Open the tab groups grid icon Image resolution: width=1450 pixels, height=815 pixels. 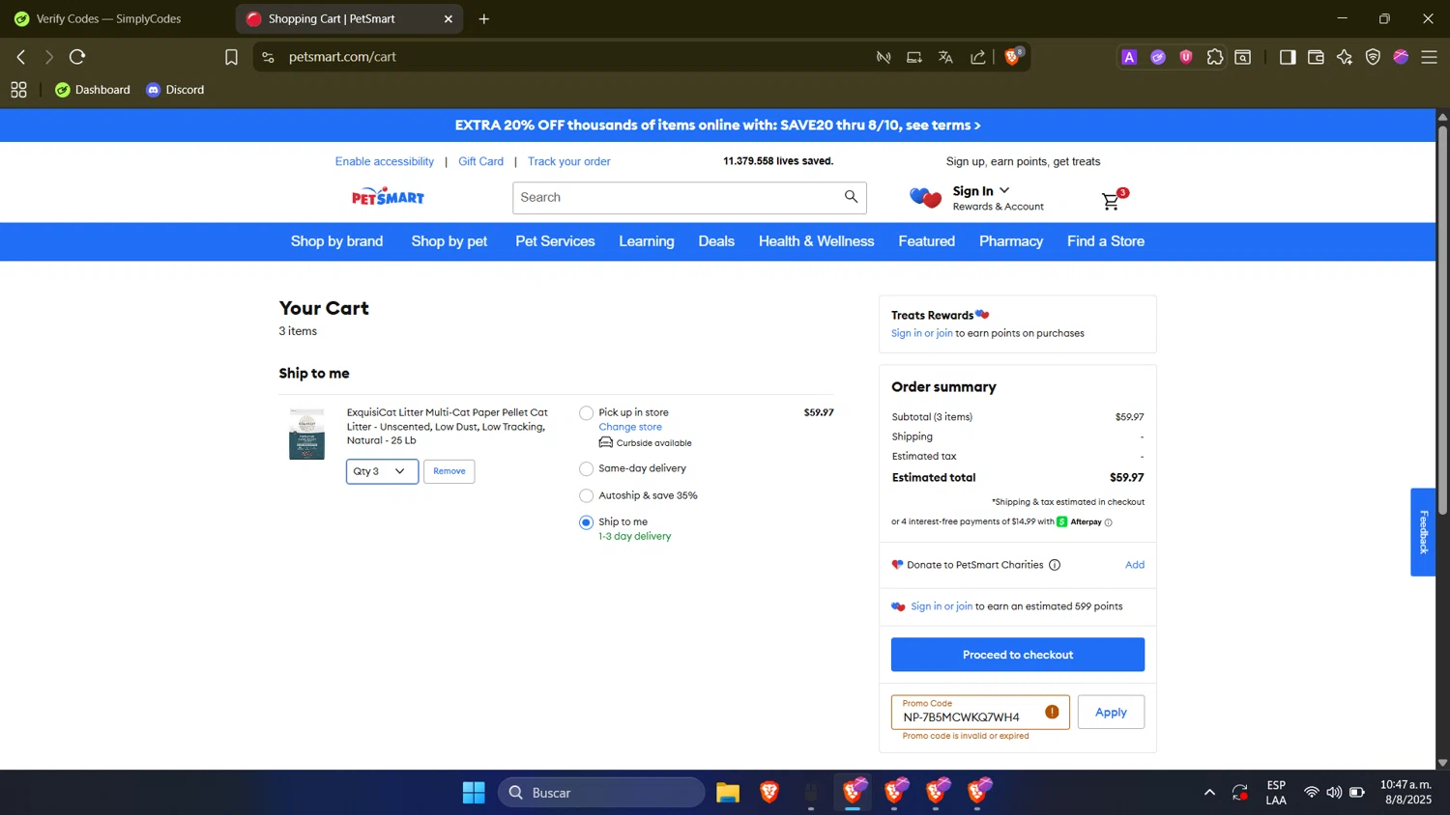[18, 90]
